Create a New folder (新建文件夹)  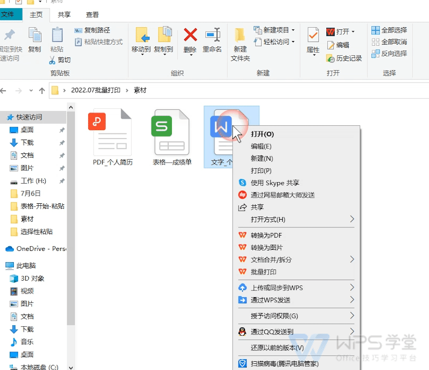240,44
